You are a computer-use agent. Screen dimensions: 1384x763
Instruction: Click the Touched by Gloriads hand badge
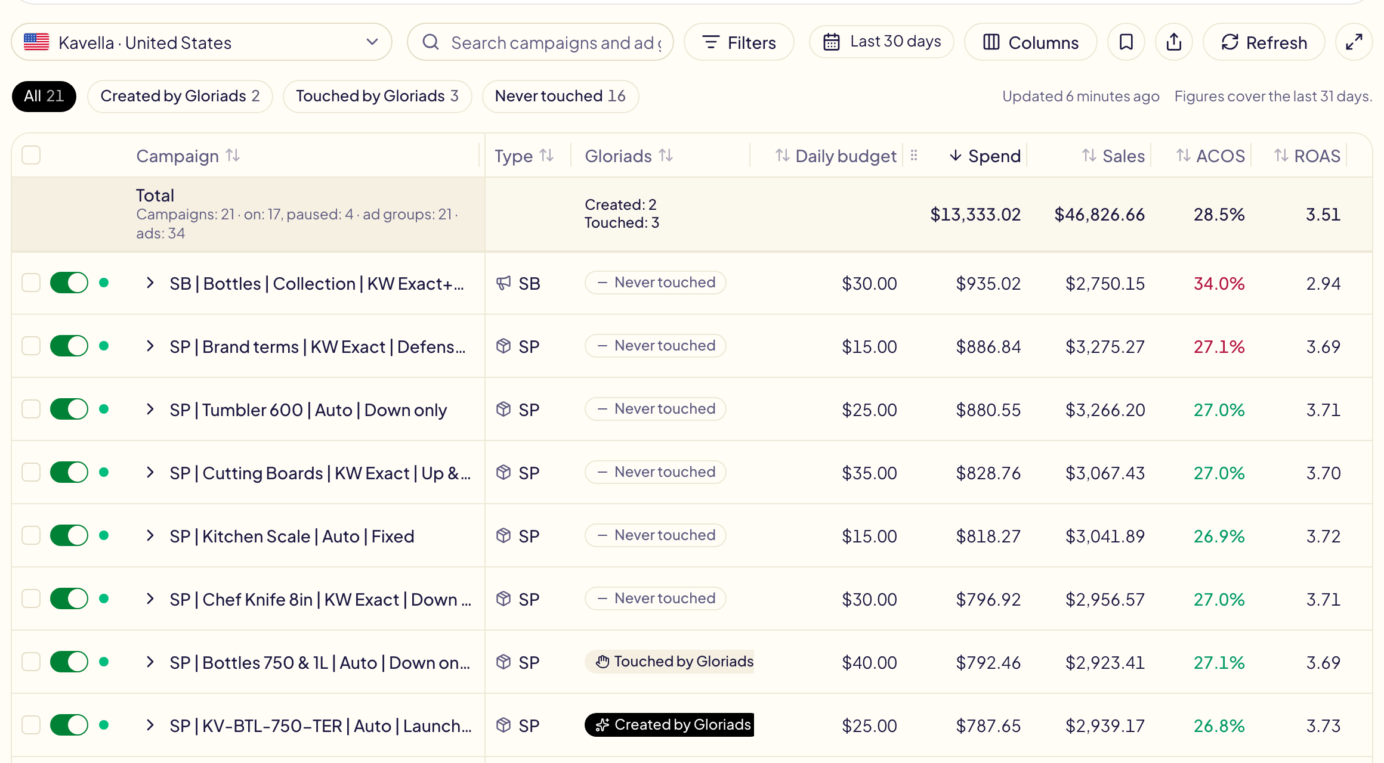(x=669, y=662)
